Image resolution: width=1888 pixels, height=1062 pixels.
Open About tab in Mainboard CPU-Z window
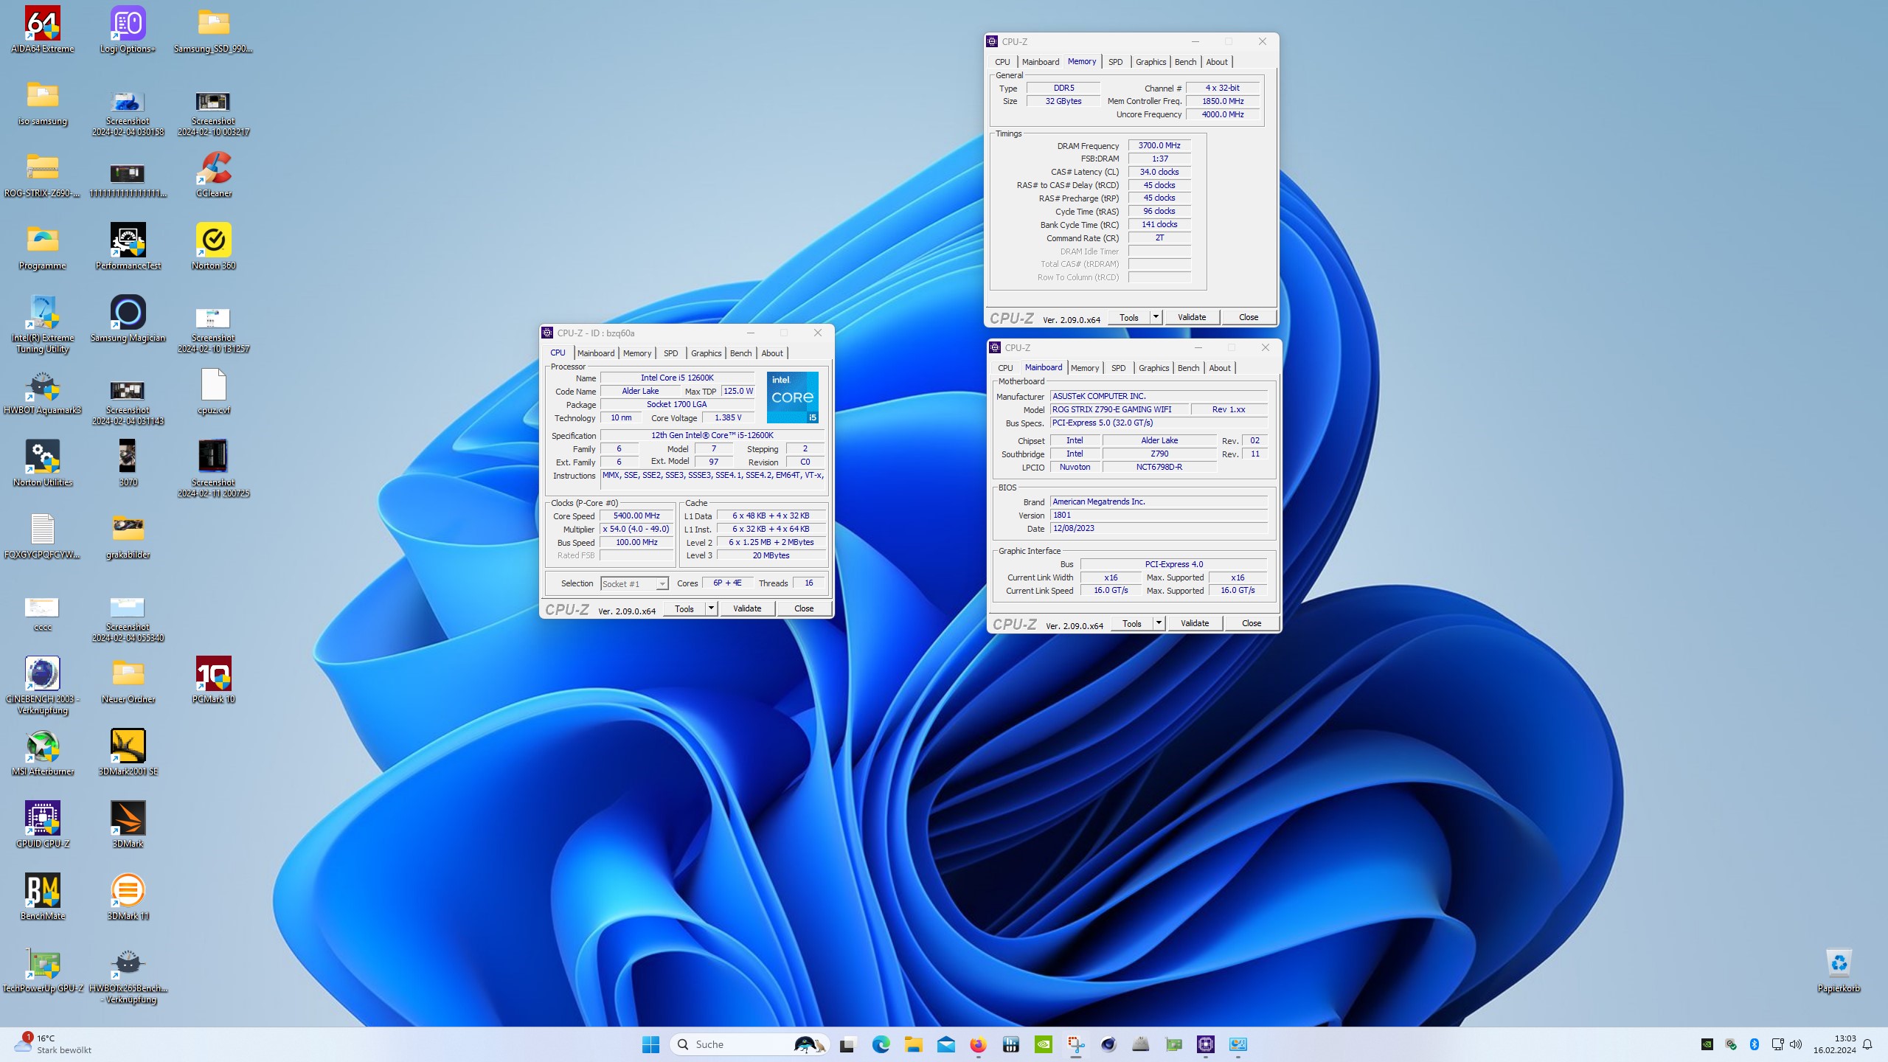tap(1219, 368)
